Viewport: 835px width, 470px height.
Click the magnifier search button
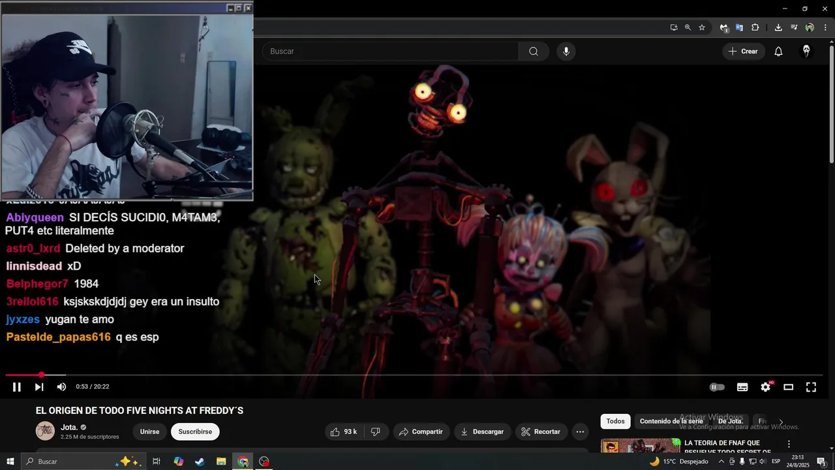click(534, 51)
